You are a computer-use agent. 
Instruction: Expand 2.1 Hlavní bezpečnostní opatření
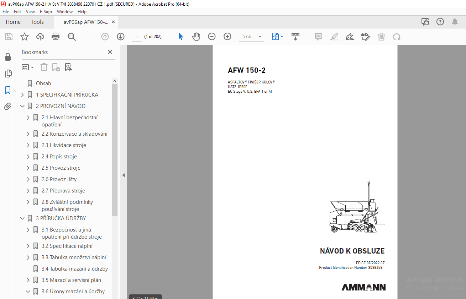pos(28,118)
